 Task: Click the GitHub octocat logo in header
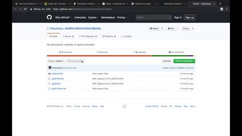49,17
